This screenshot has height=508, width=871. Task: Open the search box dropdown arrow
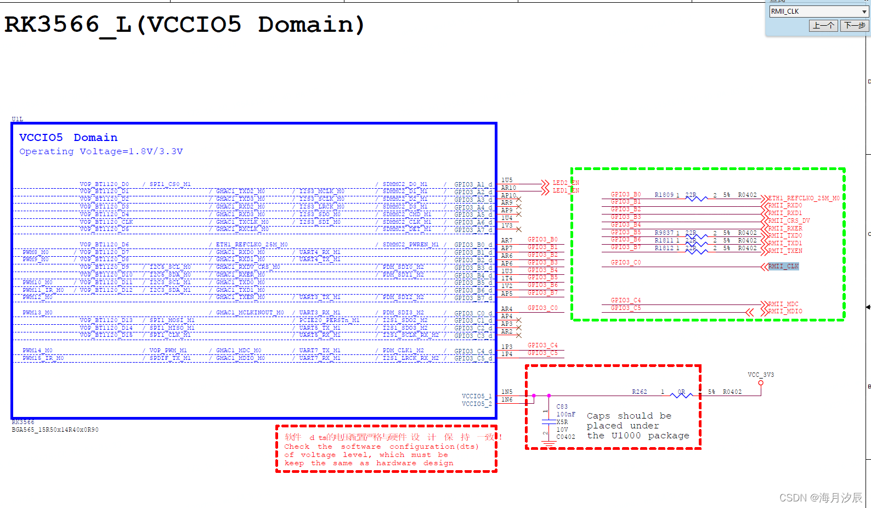click(864, 12)
